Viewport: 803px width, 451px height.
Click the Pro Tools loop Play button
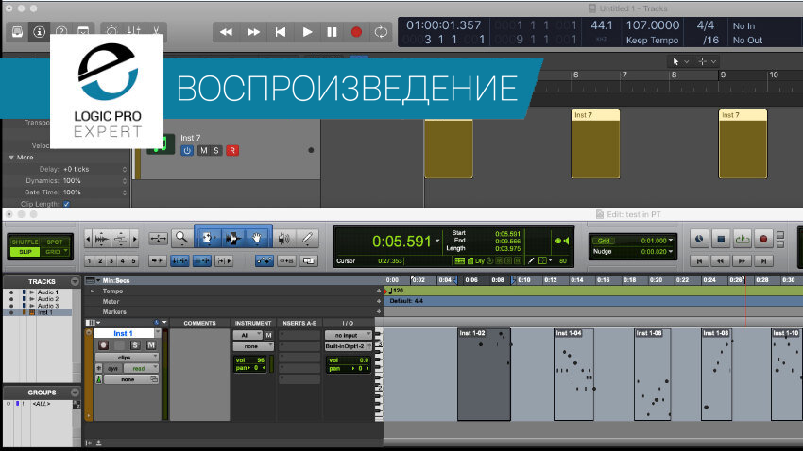click(x=742, y=239)
